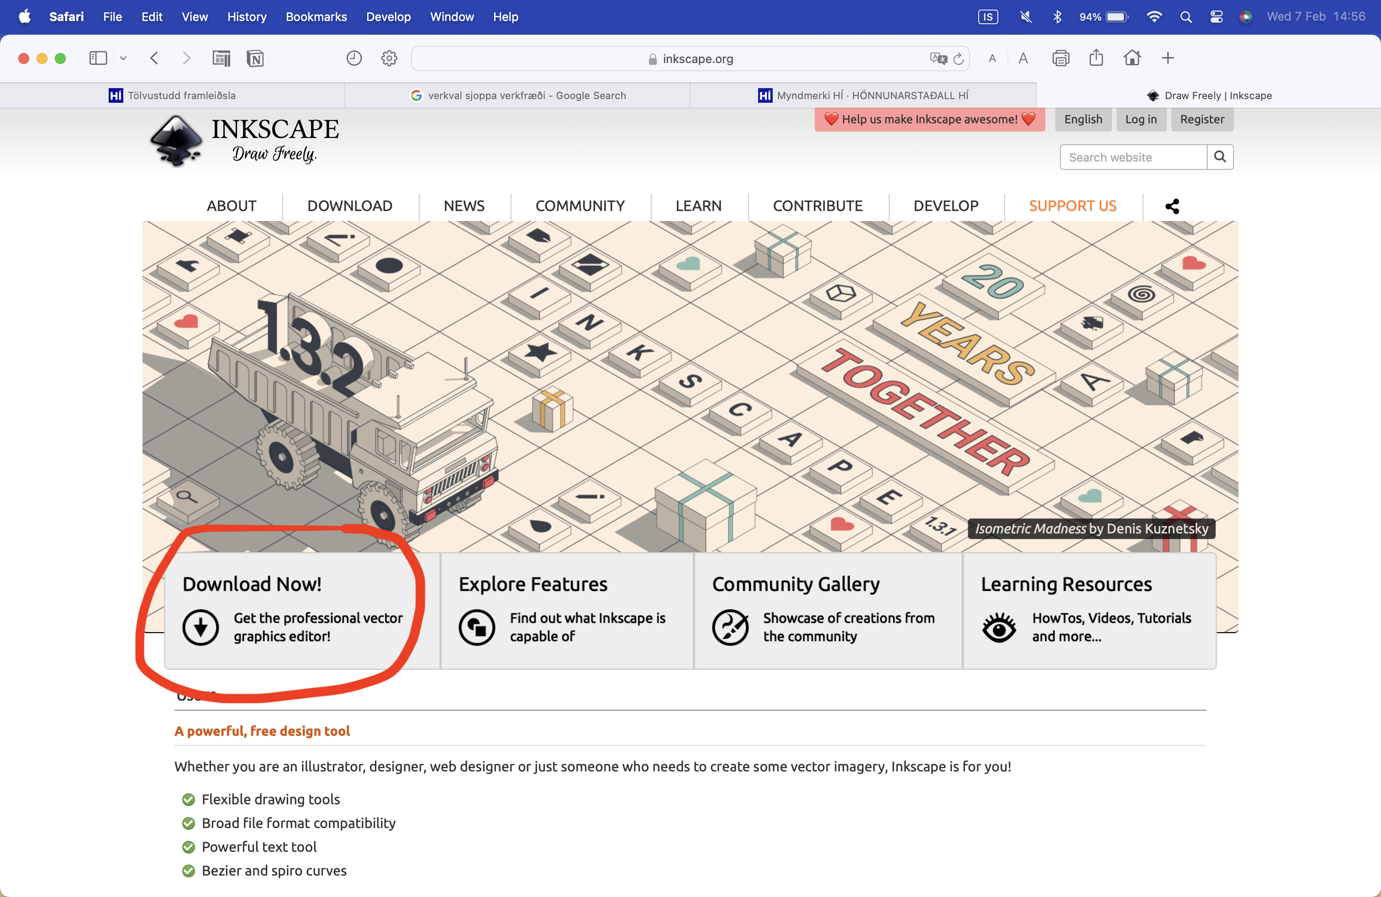This screenshot has height=897, width=1381.
Task: Decrease text size with small A
Action: (x=992, y=58)
